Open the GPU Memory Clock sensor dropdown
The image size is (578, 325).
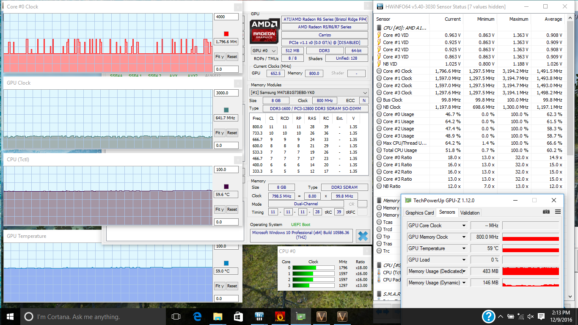click(x=464, y=237)
